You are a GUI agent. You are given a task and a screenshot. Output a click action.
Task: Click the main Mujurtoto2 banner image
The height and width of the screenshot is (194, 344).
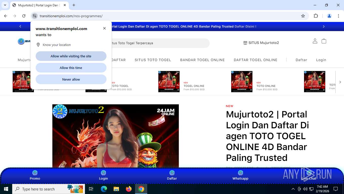[116, 136]
